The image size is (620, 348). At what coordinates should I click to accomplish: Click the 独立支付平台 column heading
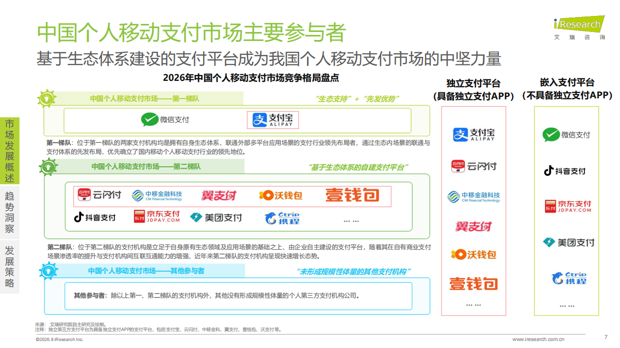pyautogui.click(x=473, y=89)
